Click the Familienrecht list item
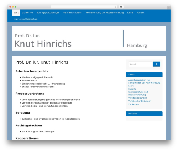 point(30,81)
